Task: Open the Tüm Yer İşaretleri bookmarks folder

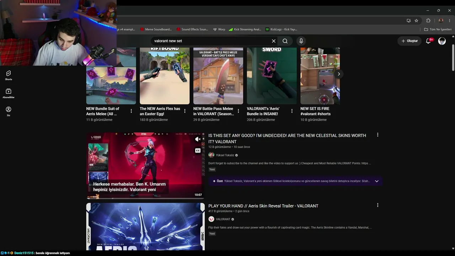Action: 438,30
